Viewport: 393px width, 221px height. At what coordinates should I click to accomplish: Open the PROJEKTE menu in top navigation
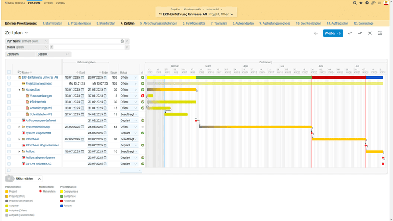(x=34, y=3)
